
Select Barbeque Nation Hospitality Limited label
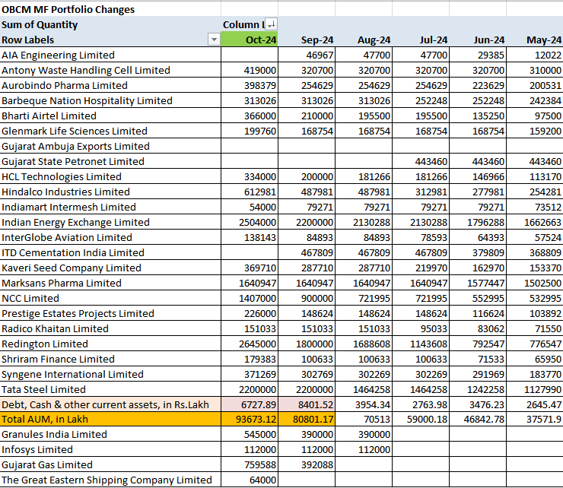[87, 100]
